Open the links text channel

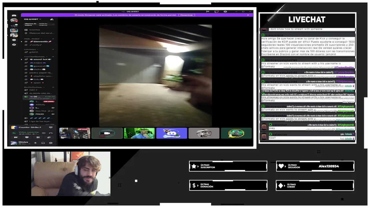(x=39, y=79)
